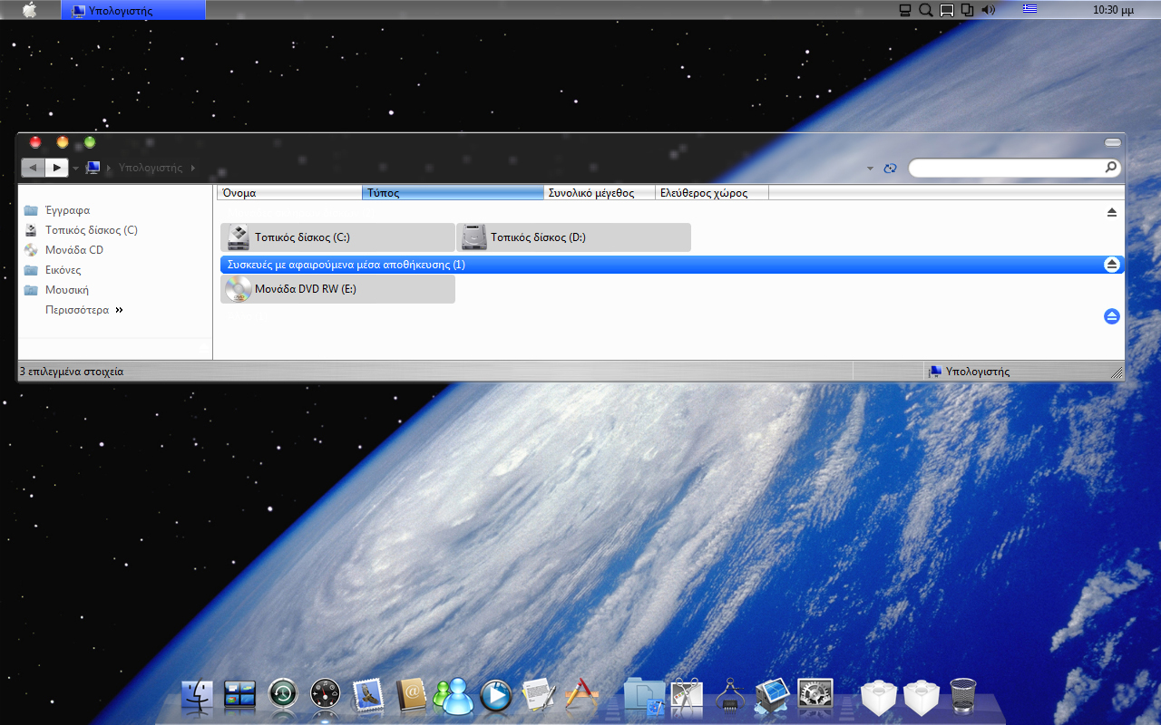The height and width of the screenshot is (725, 1161).
Task: Launch the Boot Camp drive dock icon
Action: 772,695
